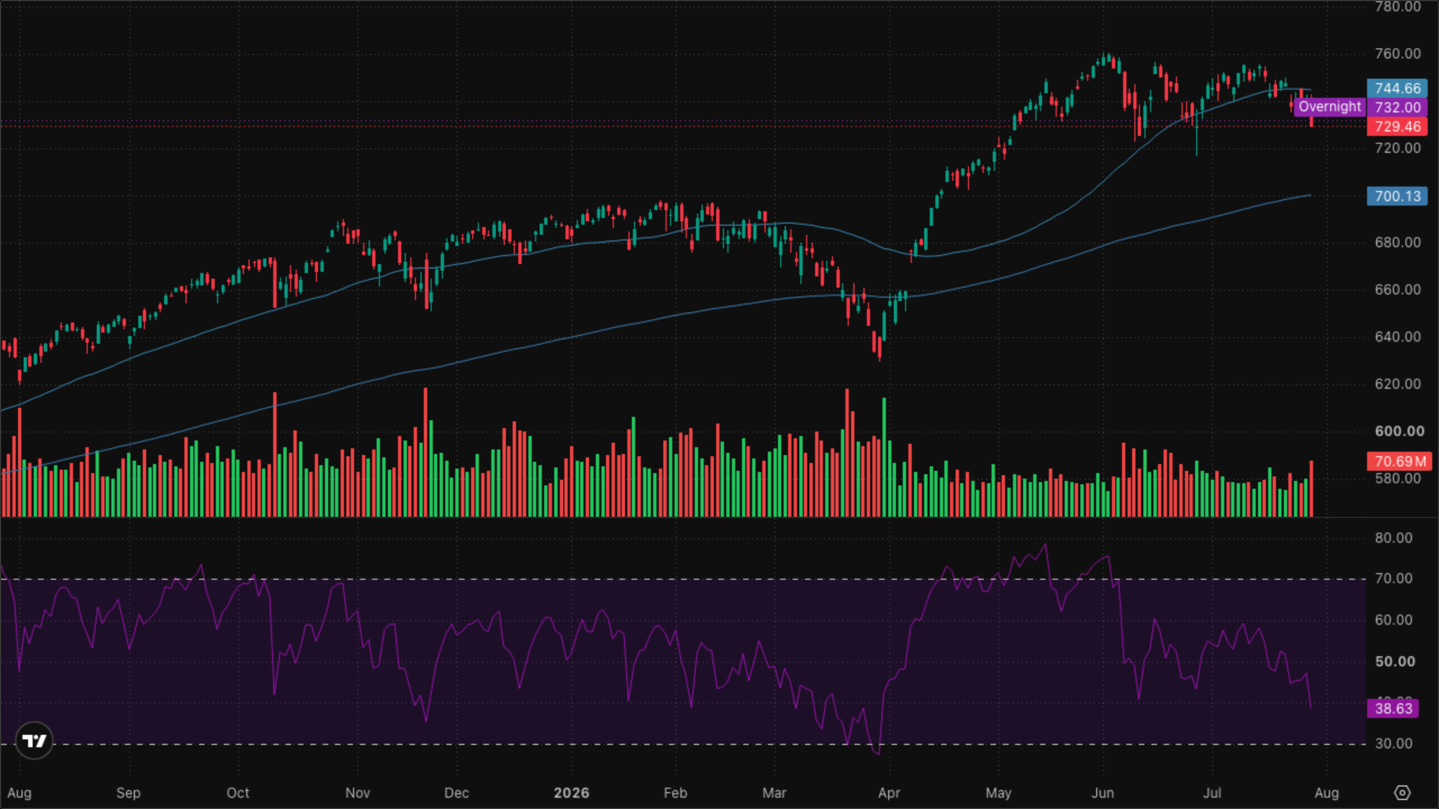Click the Jun time axis label

pos(1103,793)
